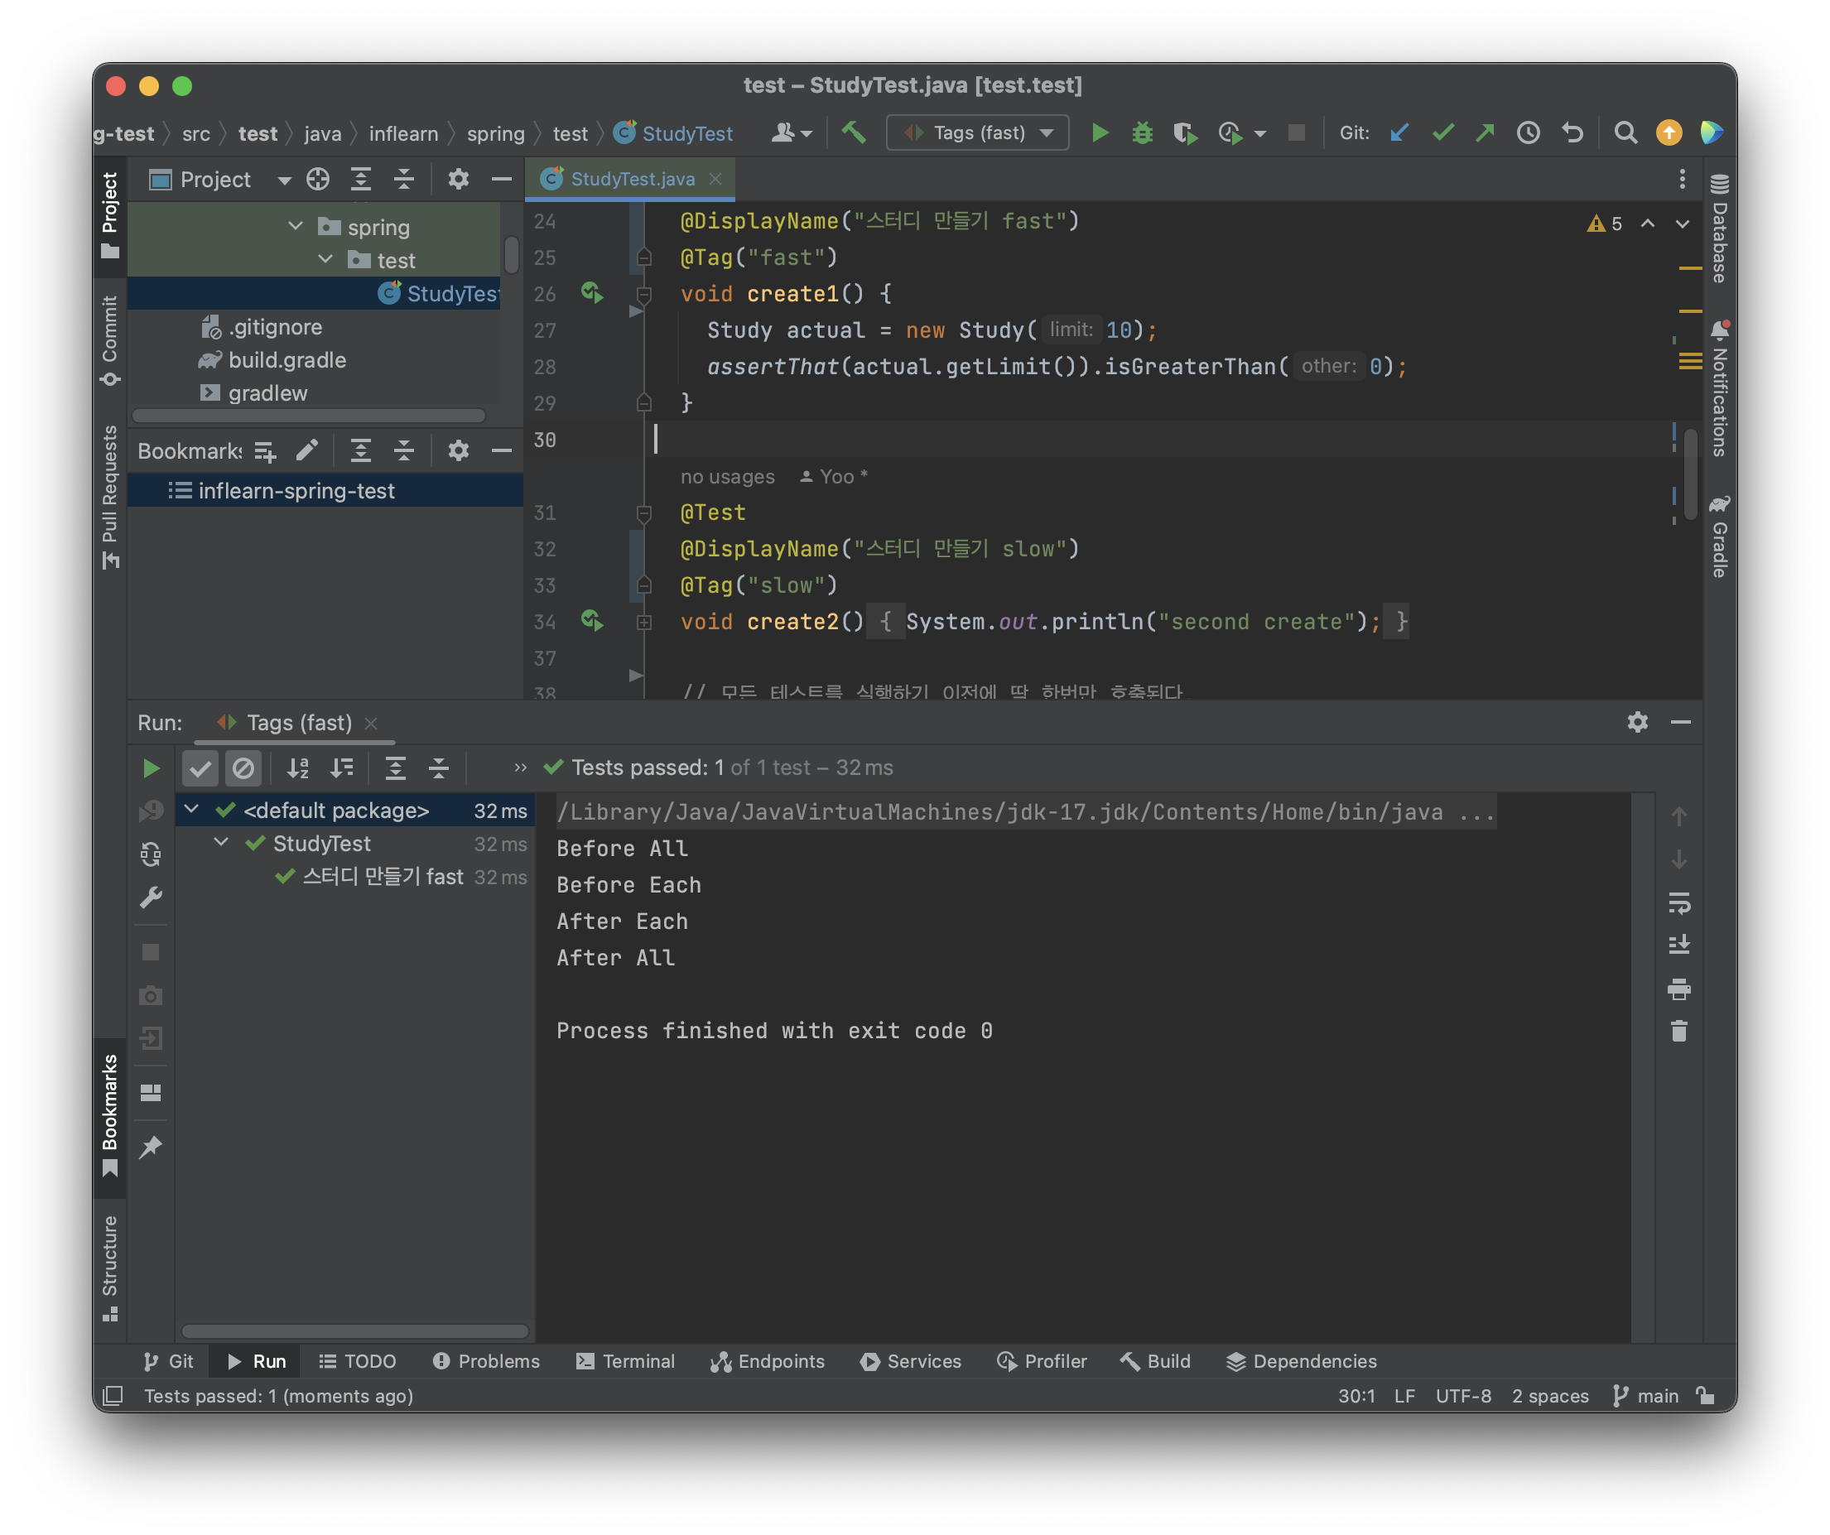Open Search Everywhere magnifier icon
The width and height of the screenshot is (1830, 1535).
[x=1625, y=133]
